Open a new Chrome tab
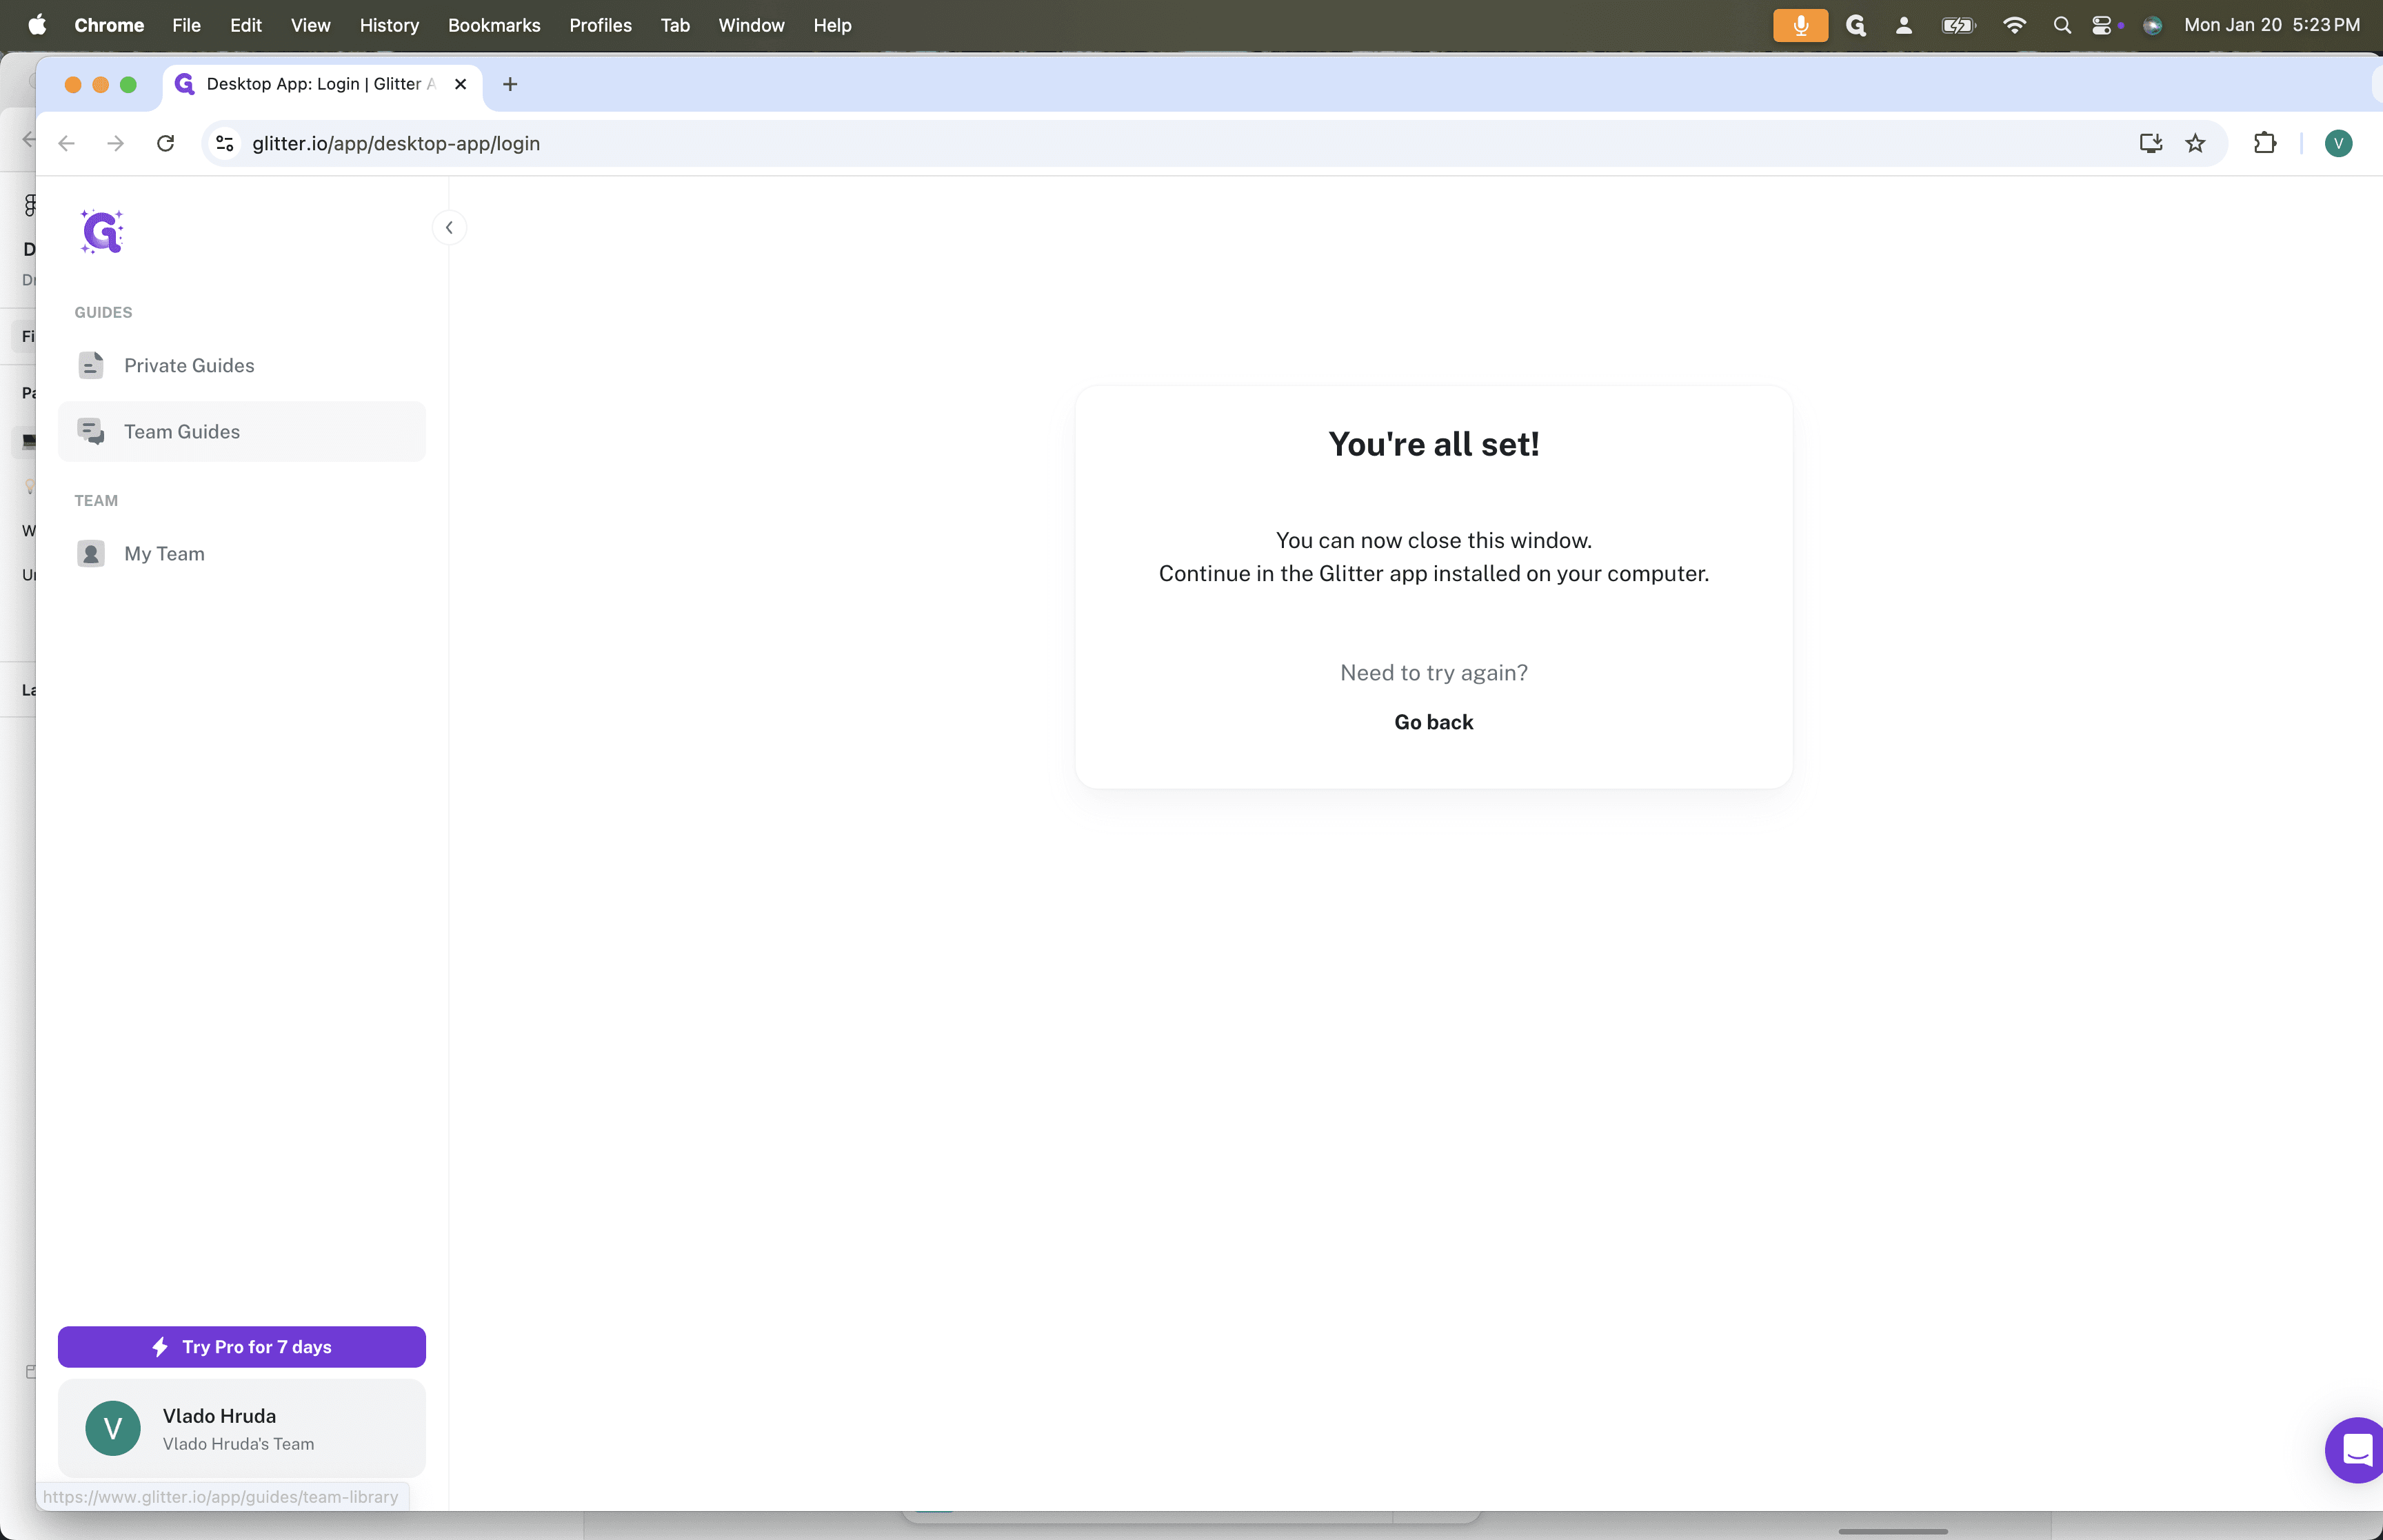The image size is (2383, 1540). [510, 84]
